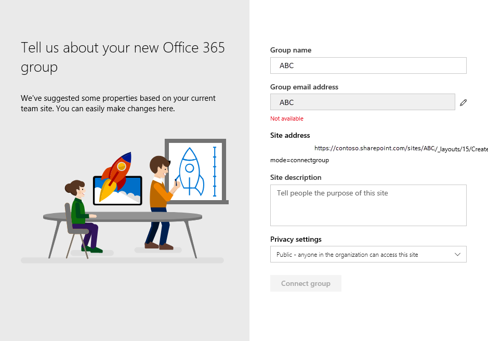Click the site address URL text

click(401, 149)
